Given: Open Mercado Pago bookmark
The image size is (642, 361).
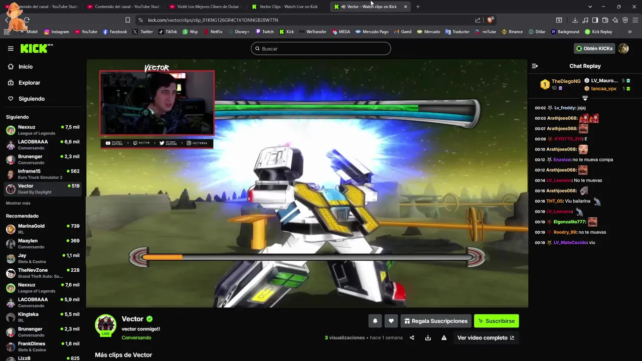Looking at the screenshot, I should tap(372, 32).
